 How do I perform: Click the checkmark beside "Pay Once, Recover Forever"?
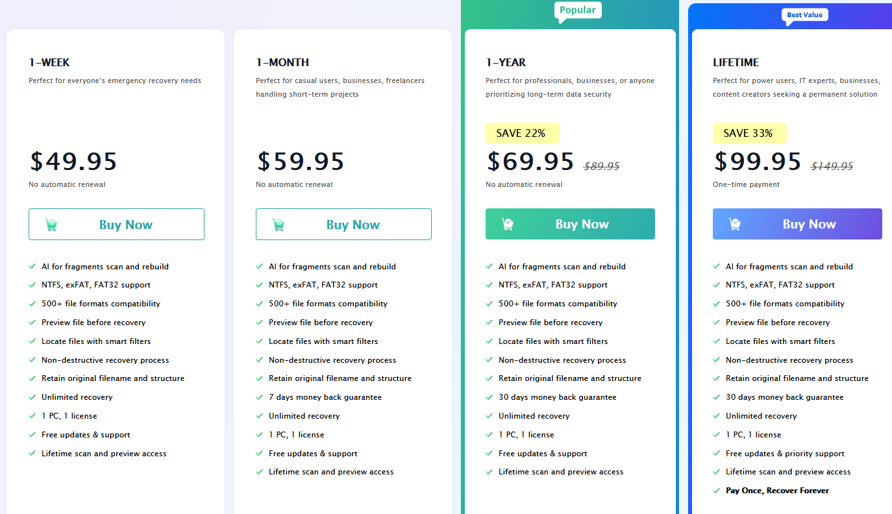point(717,491)
